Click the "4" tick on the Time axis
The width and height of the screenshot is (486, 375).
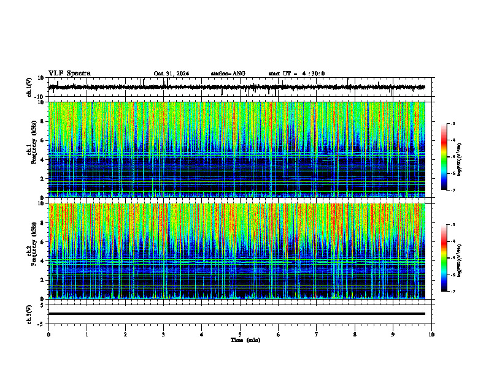pos(202,335)
